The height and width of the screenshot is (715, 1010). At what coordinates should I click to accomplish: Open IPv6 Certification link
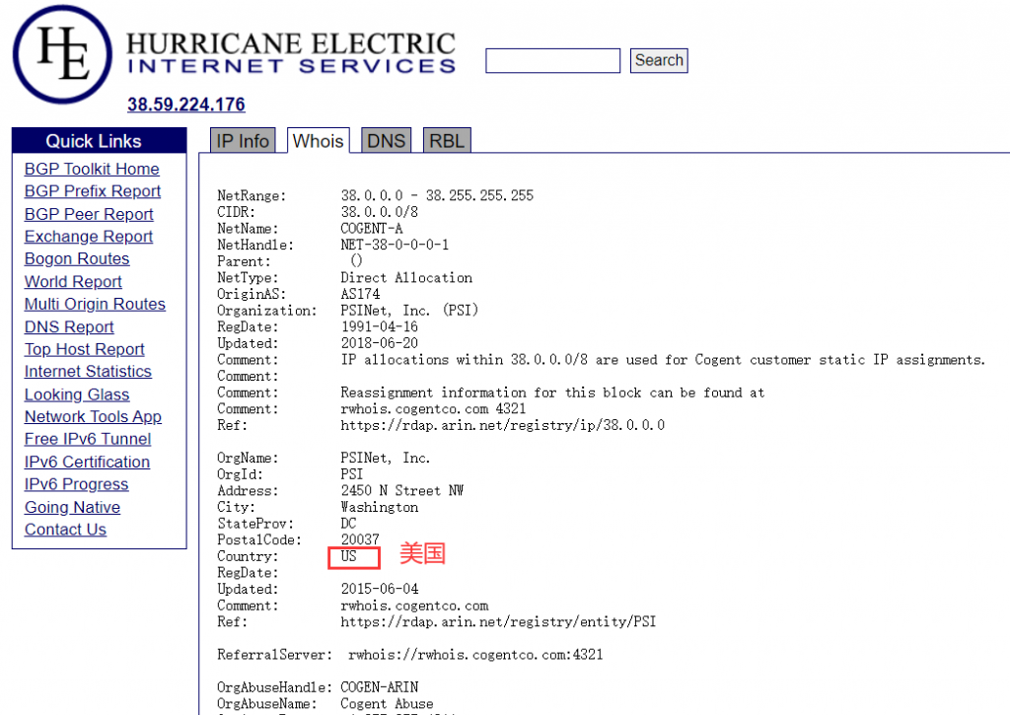pos(87,462)
